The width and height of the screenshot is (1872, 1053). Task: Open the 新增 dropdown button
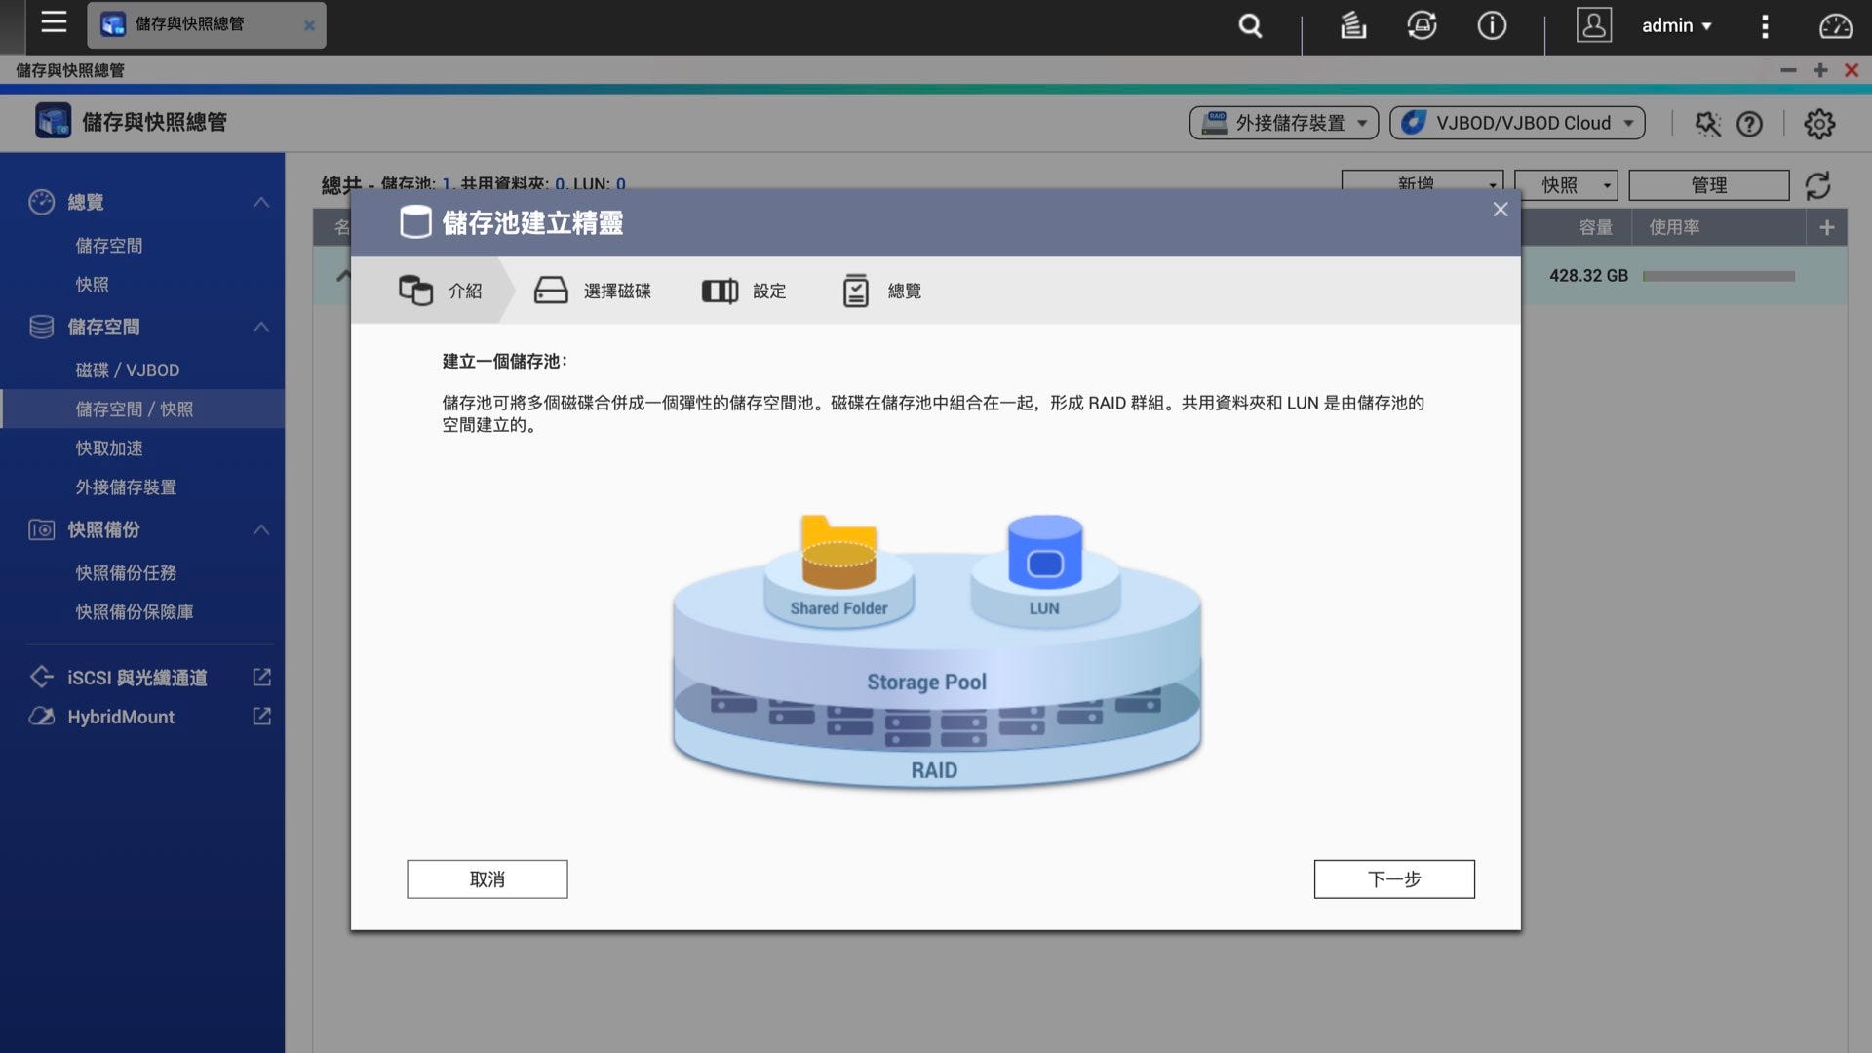click(1423, 184)
